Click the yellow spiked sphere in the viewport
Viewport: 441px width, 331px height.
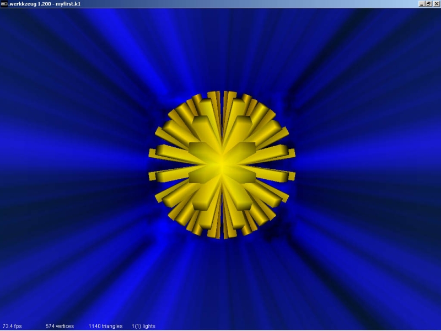tap(222, 164)
